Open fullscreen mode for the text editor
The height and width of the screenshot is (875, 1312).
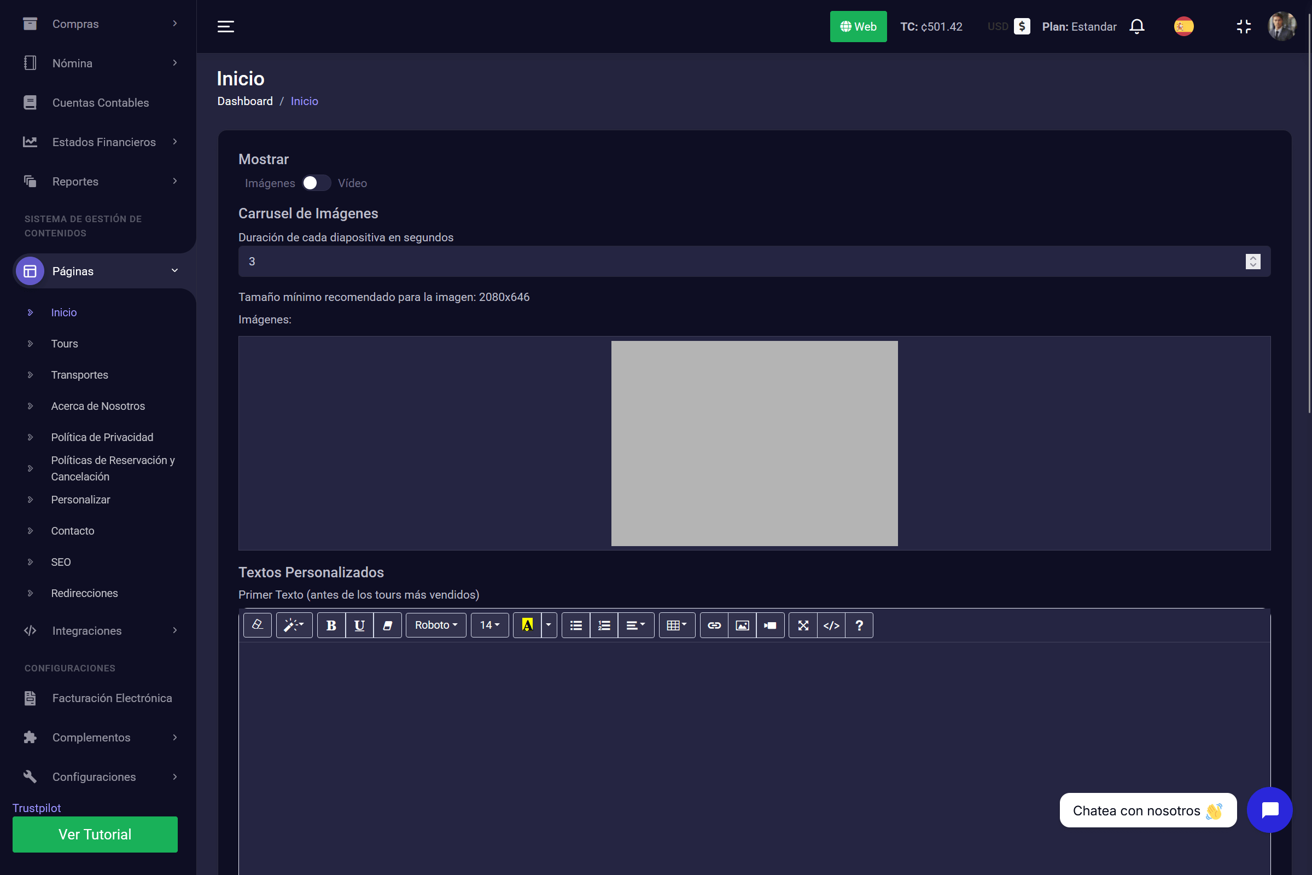803,625
